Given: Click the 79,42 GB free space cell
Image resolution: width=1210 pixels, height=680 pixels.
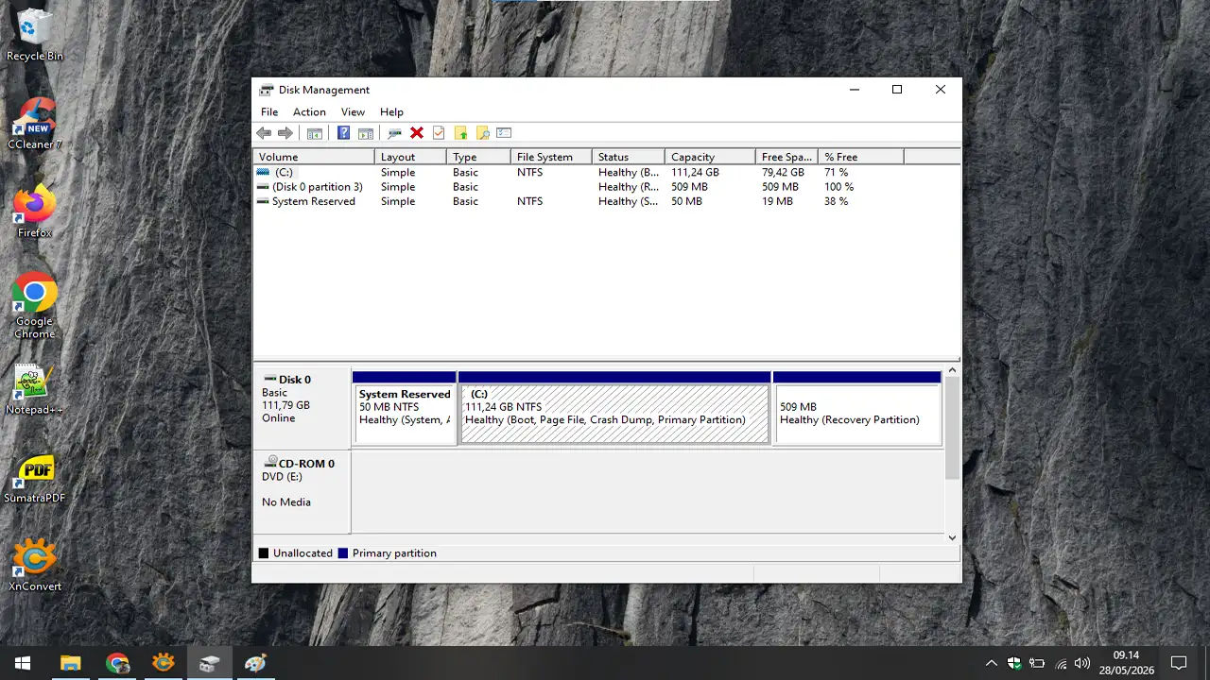Looking at the screenshot, I should 783,173.
